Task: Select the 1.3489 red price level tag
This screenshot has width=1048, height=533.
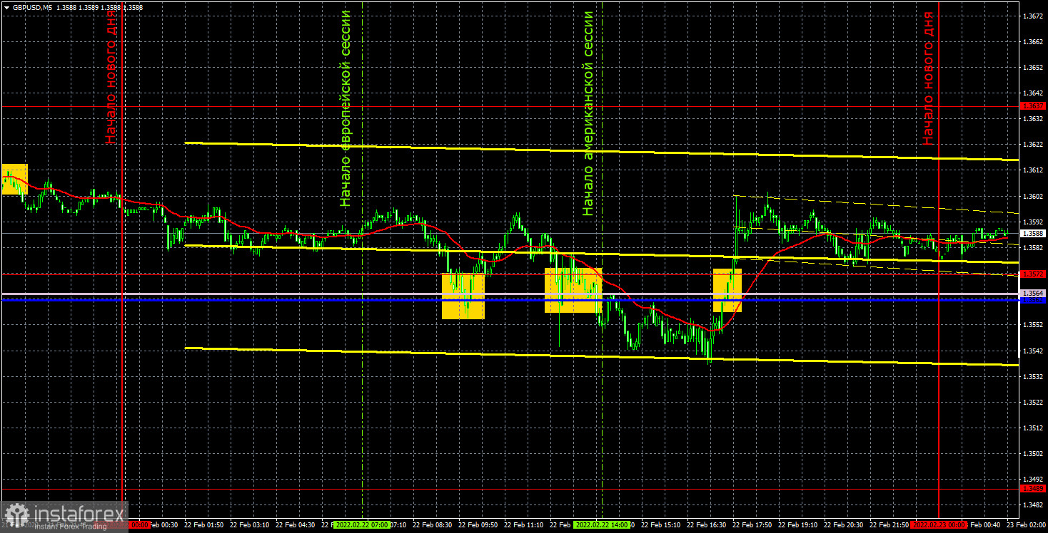Action: pyautogui.click(x=1034, y=488)
